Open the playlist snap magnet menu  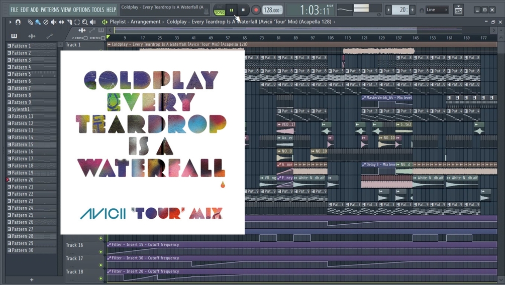point(18,22)
